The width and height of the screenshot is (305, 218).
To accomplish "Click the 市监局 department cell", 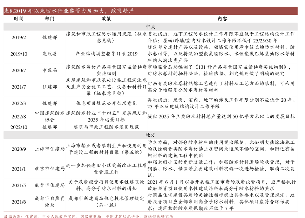I will [x=50, y=70].
